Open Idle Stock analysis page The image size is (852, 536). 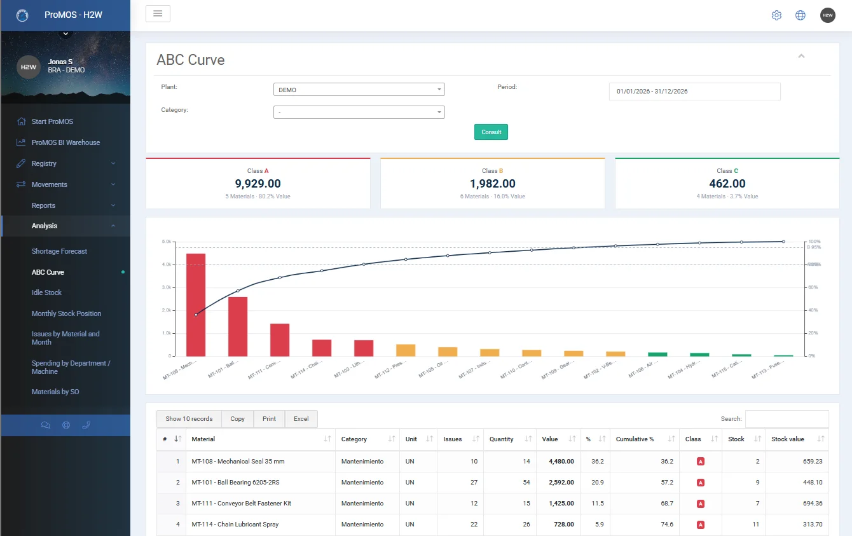[46, 292]
